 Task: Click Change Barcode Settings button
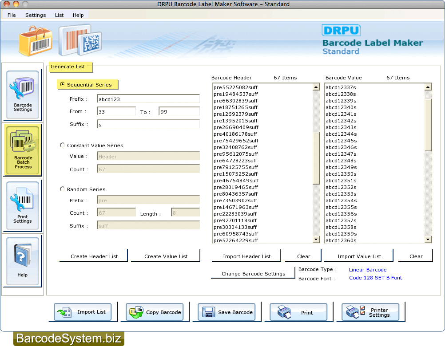tap(254, 273)
